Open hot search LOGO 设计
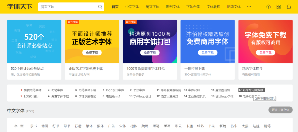 31,96
